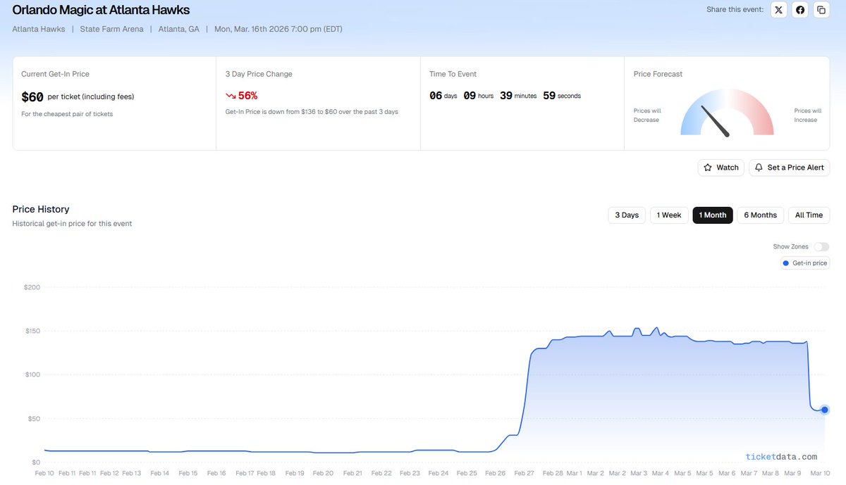Viewport: 846px width, 485px height.
Task: Copy the event link icon
Action: tap(821, 10)
